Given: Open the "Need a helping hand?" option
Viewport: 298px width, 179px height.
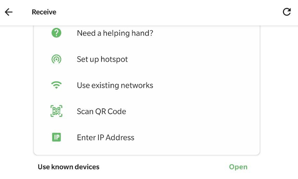Looking at the screenshot, I should point(115,33).
